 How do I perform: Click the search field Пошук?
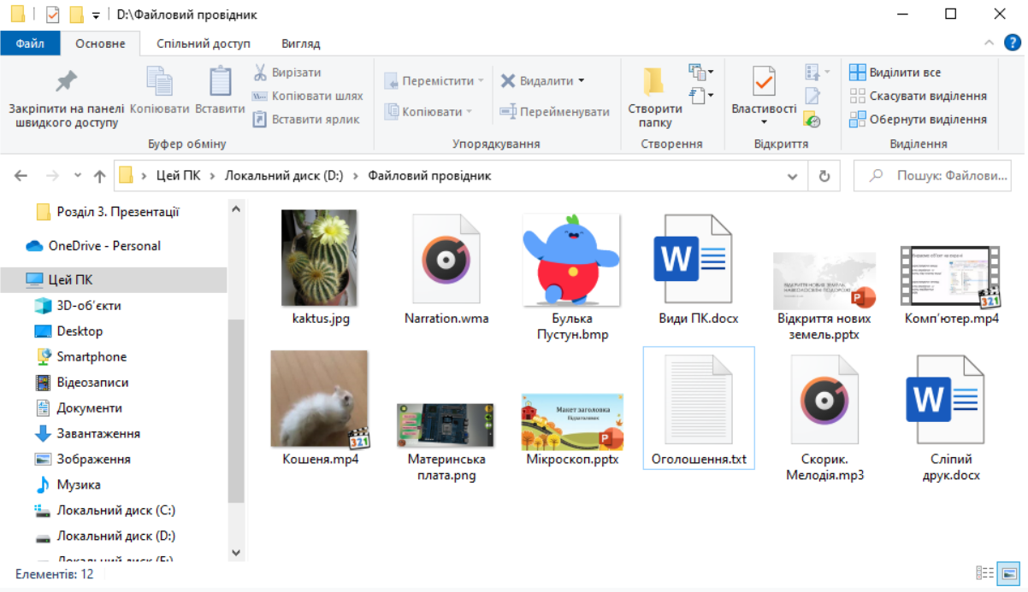click(x=931, y=176)
